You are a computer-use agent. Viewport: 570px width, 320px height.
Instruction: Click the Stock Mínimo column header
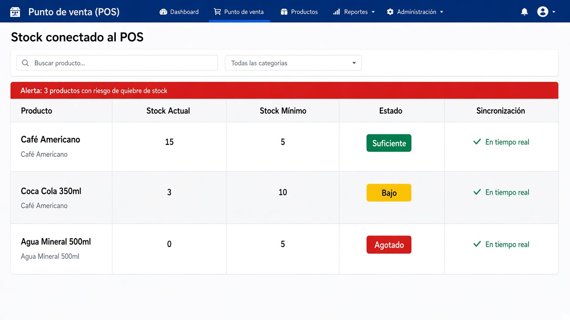point(283,111)
